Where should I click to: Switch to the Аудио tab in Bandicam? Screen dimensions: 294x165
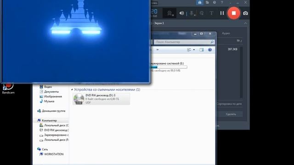(226, 33)
